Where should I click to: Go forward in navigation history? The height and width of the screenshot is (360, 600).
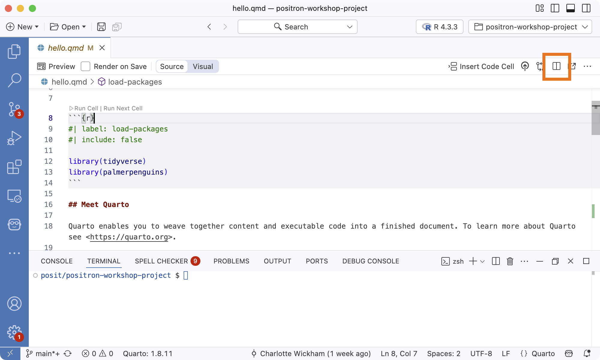pos(225,27)
